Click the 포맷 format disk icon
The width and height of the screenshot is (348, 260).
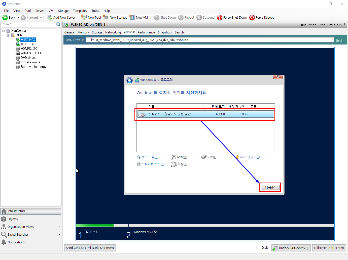click(203, 157)
